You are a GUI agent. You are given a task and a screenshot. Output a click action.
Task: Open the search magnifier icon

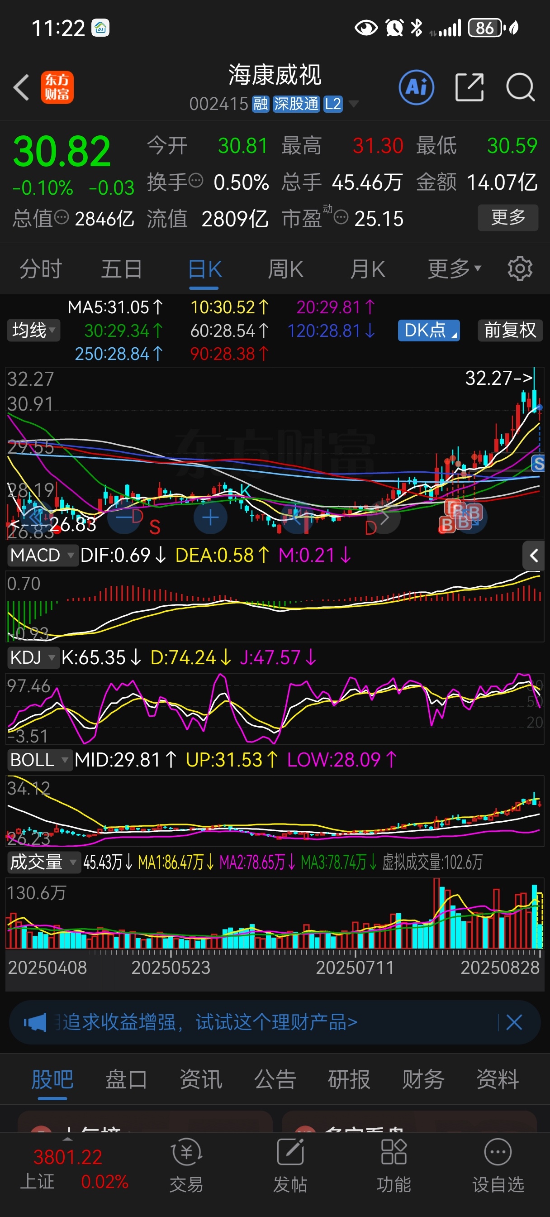[x=520, y=87]
